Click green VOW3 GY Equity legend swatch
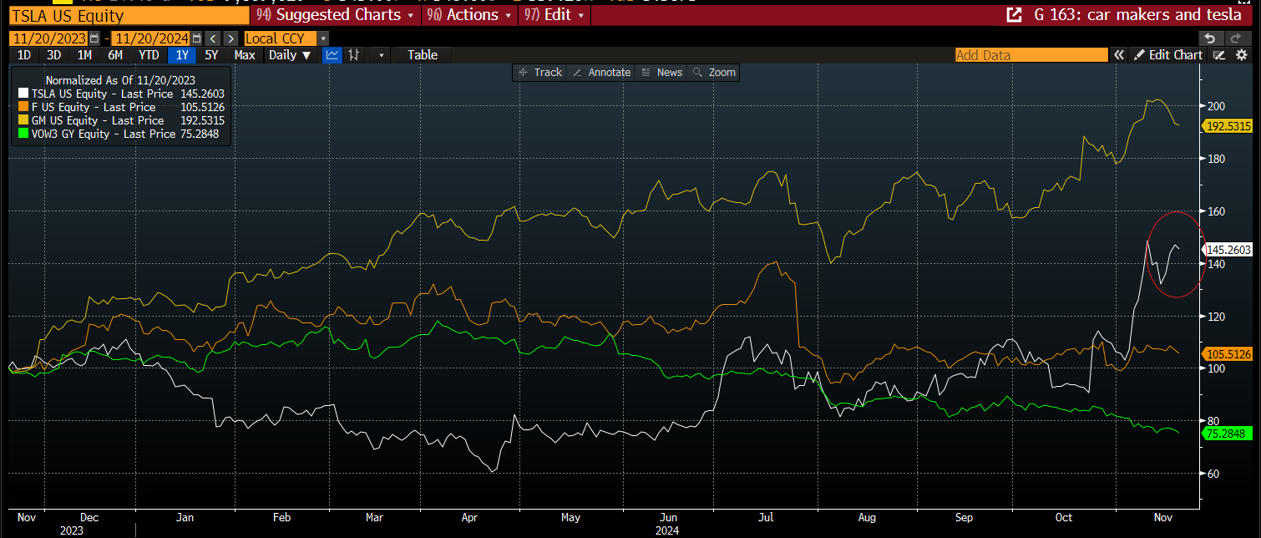Viewport: 1261px width, 538px height. click(x=23, y=134)
